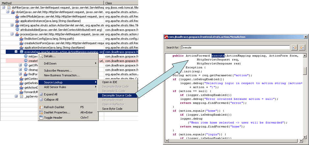Click the document icon beside _jspServic
Image resolution: width=309 pixels, height=145 pixels.
(21, 96)
